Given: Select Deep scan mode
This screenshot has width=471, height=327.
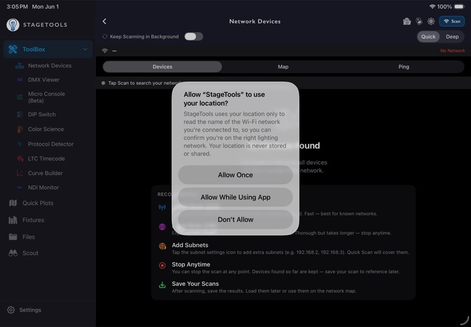Looking at the screenshot, I should tap(452, 36).
